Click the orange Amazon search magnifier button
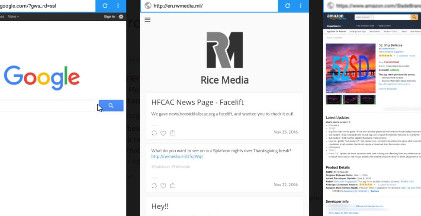421x216 pixels. coord(414,17)
